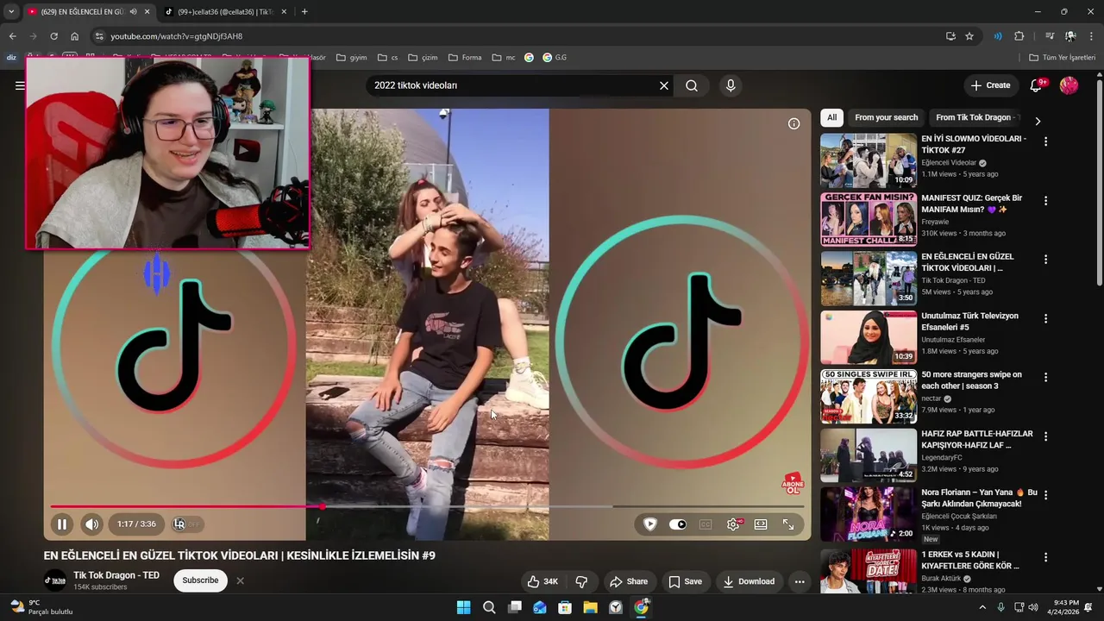Show hidden system tray icons
1104x621 pixels.
tap(982, 607)
